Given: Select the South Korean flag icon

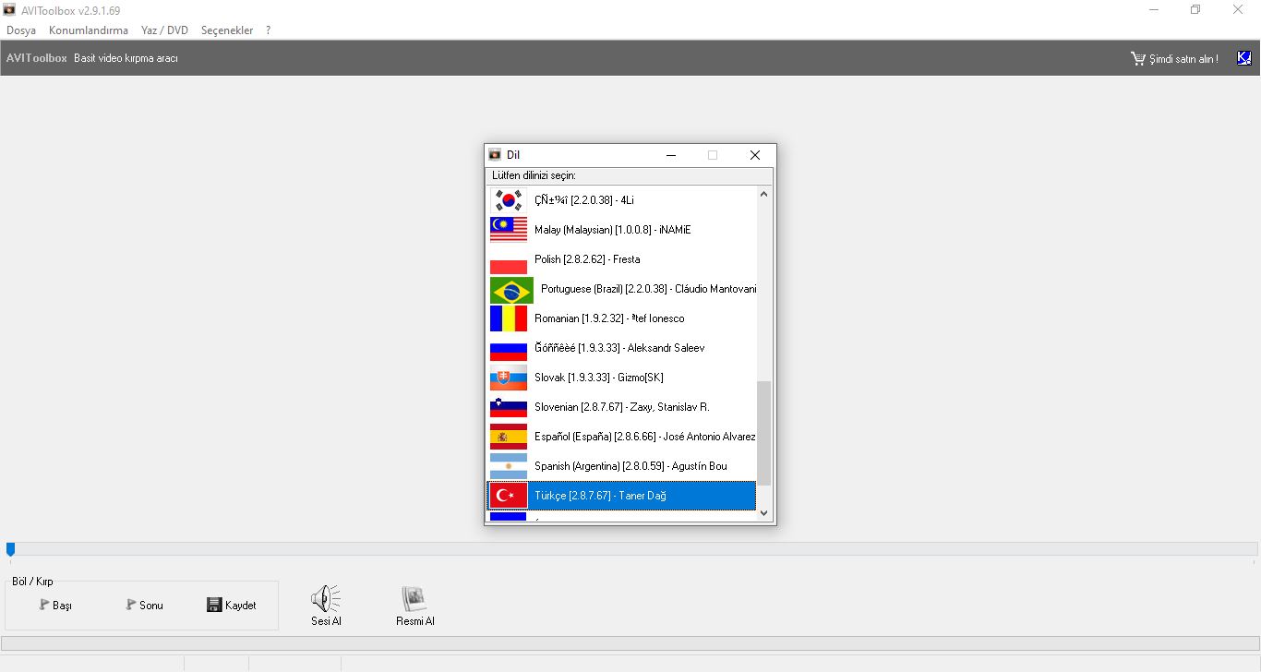Looking at the screenshot, I should (x=509, y=200).
